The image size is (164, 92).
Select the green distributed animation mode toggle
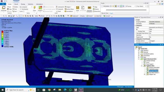[x=121, y=6]
